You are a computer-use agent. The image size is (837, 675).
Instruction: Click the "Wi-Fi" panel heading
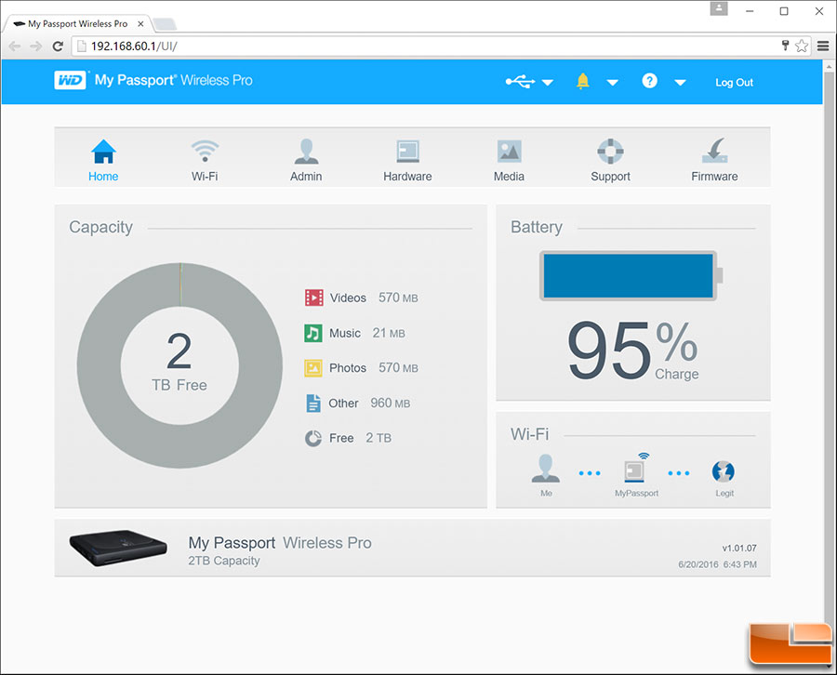point(529,434)
